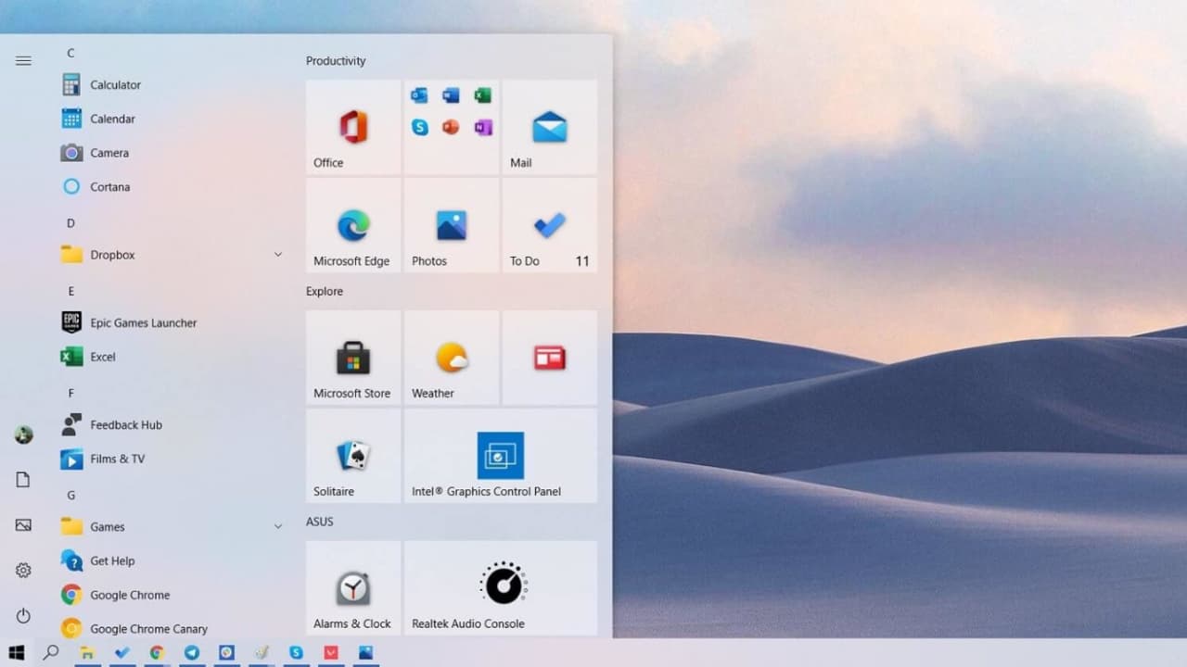Open Search from the taskbar magnifier
Viewport: 1187px width, 667px height.
pos(51,653)
